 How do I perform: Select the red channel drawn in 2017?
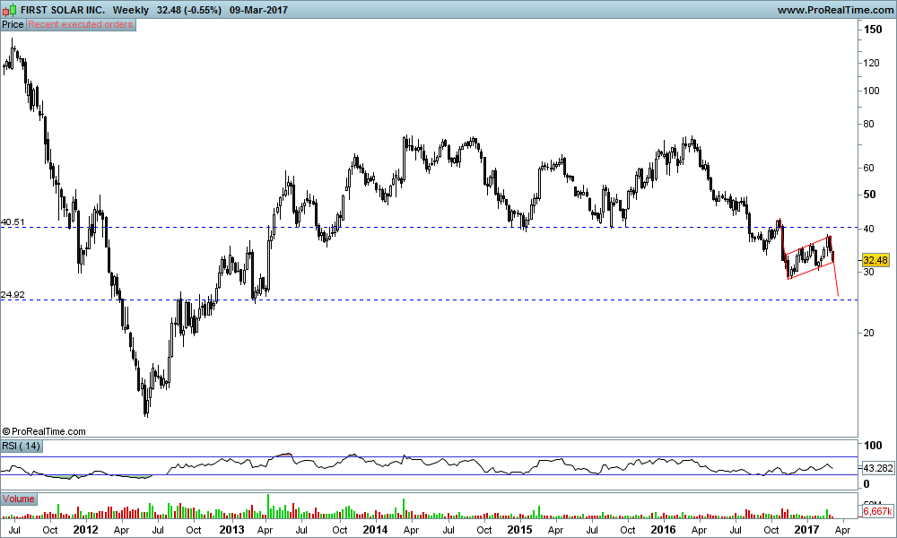809,257
